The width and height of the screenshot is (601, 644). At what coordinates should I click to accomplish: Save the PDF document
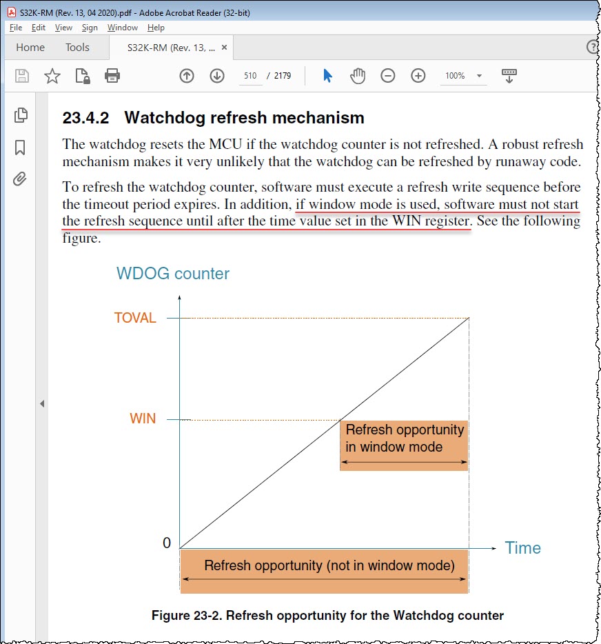[x=21, y=76]
